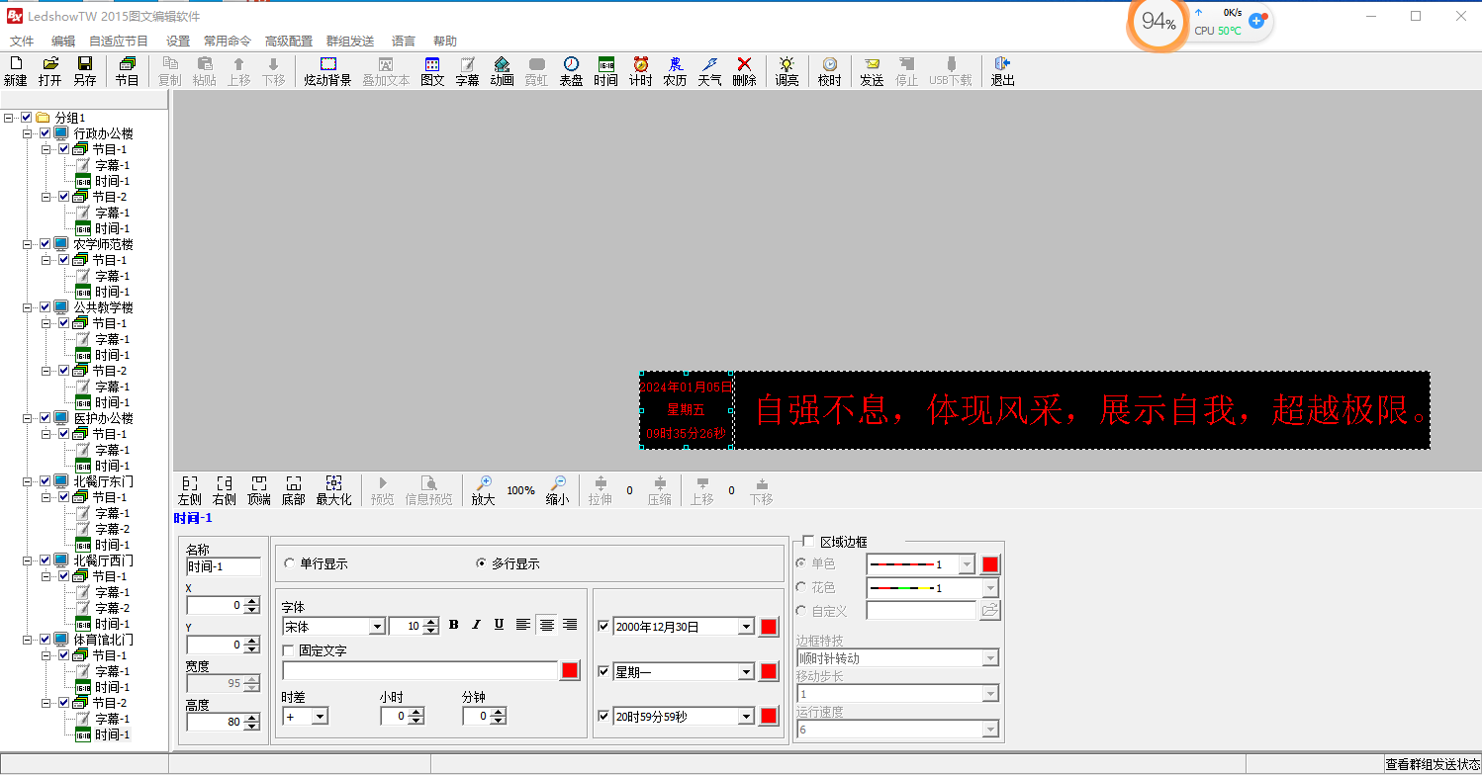Image resolution: width=1482 pixels, height=776 pixels.
Task: Click 最大化 maximize area icon
Action: click(333, 490)
